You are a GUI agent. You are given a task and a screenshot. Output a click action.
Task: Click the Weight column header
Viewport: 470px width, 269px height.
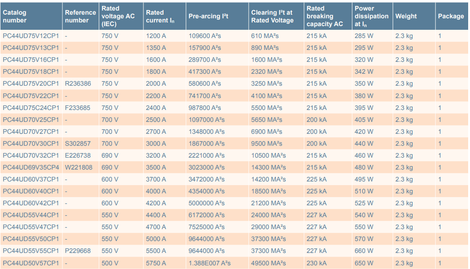(x=406, y=16)
